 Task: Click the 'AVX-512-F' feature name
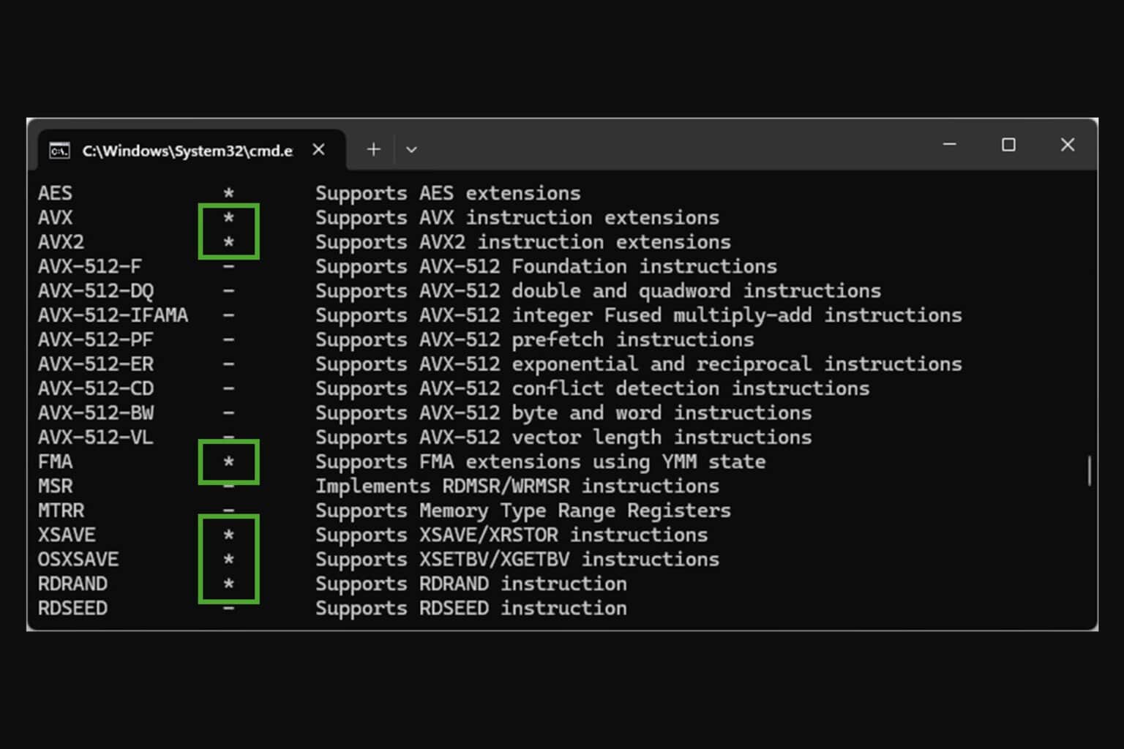coord(89,266)
